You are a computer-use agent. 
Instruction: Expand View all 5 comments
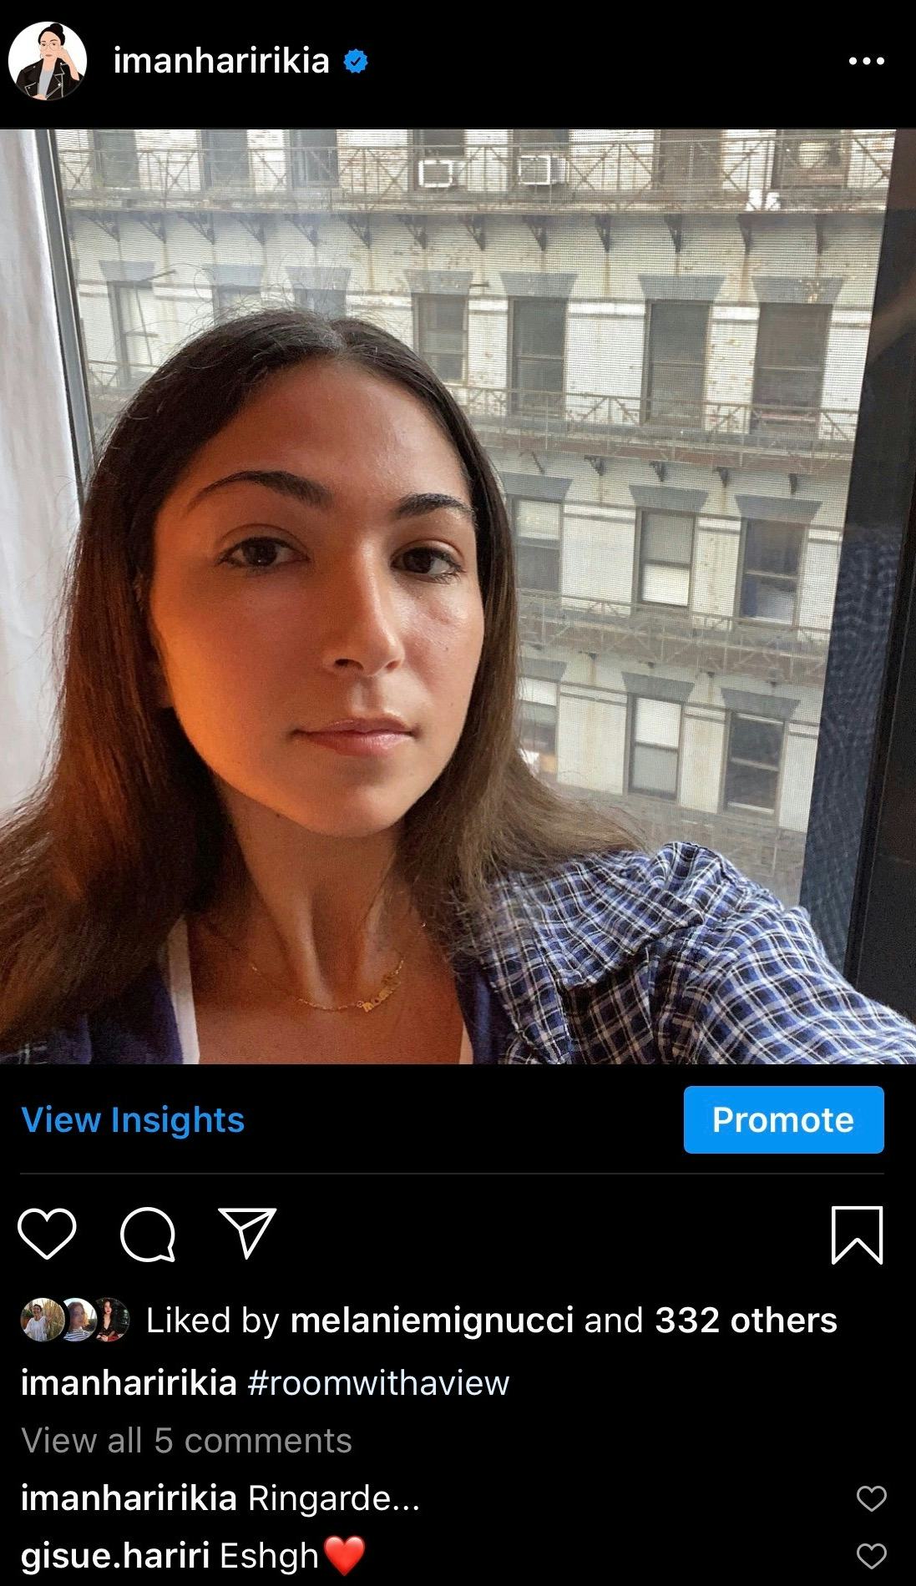click(x=186, y=1440)
